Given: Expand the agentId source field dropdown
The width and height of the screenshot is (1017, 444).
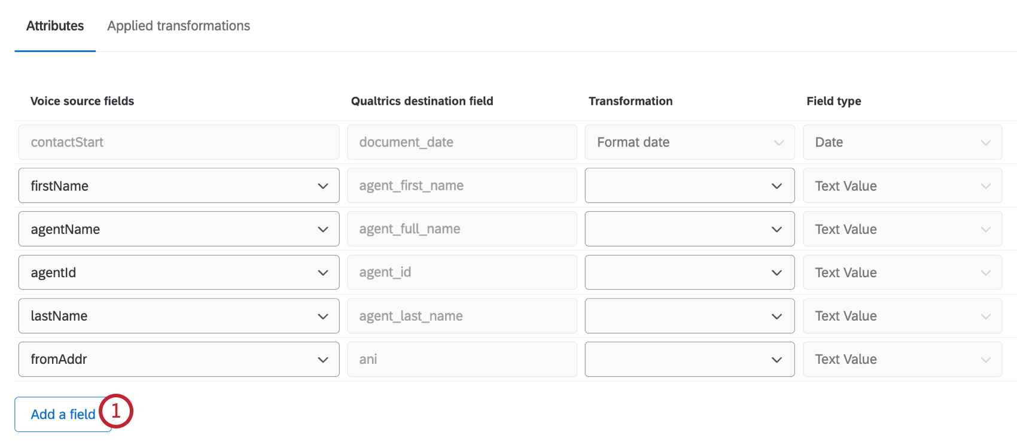Looking at the screenshot, I should [178, 272].
